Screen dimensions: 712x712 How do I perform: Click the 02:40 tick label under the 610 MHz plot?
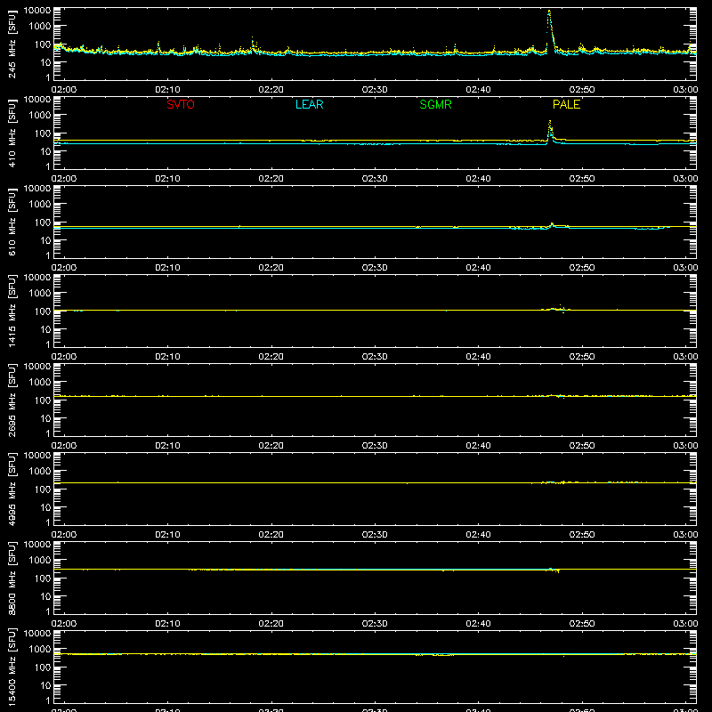pyautogui.click(x=478, y=268)
